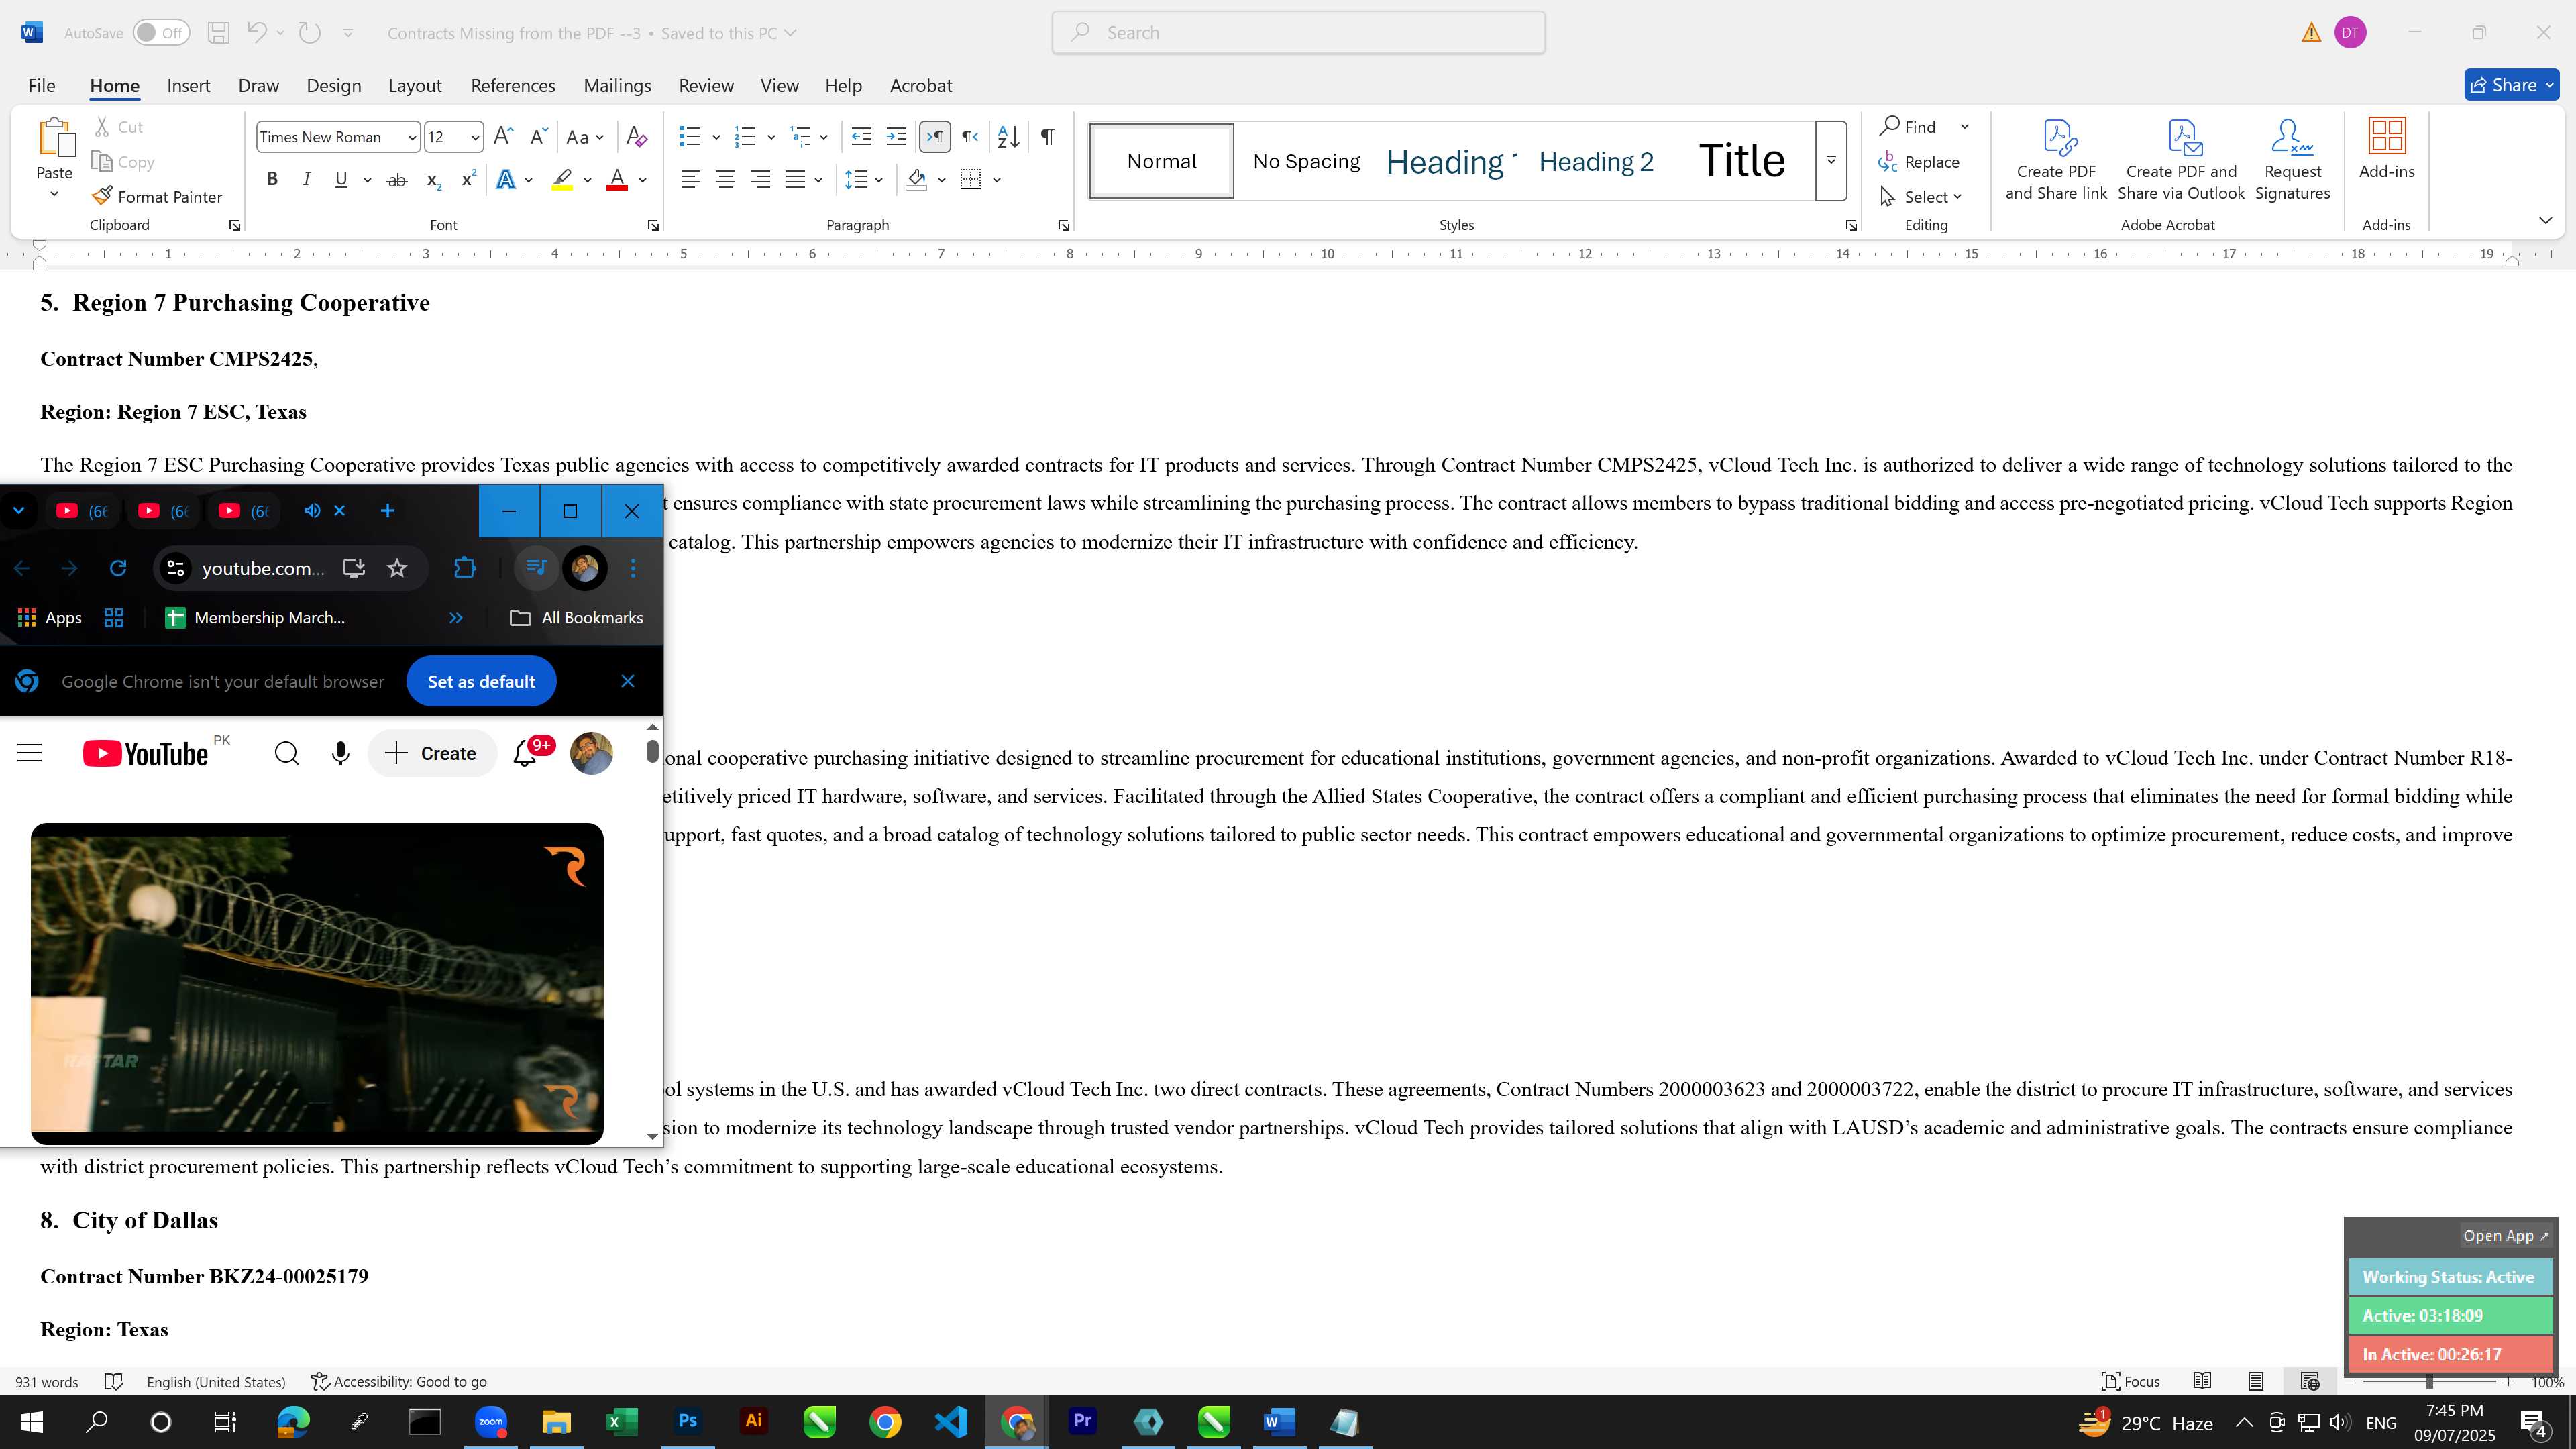2576x1449 pixels.
Task: Open the Review tab
Action: click(x=706, y=86)
